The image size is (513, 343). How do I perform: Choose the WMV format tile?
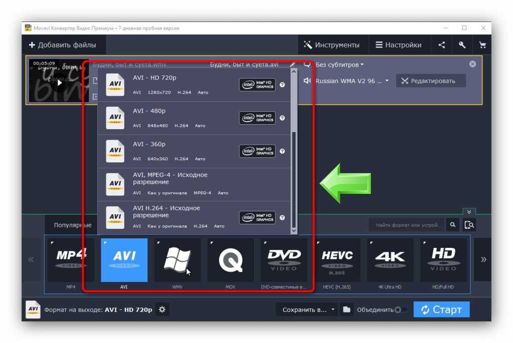(177, 260)
